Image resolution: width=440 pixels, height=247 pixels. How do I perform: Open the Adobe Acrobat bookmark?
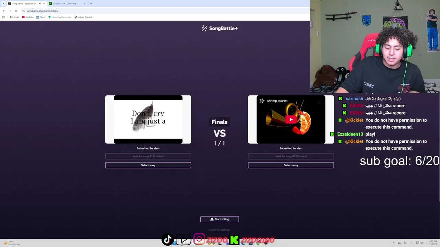[83, 17]
